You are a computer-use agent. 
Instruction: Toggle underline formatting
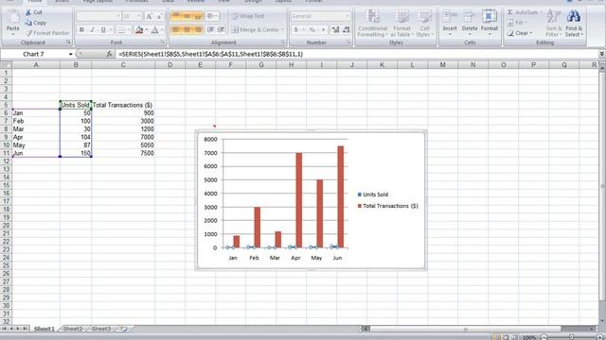pos(103,29)
